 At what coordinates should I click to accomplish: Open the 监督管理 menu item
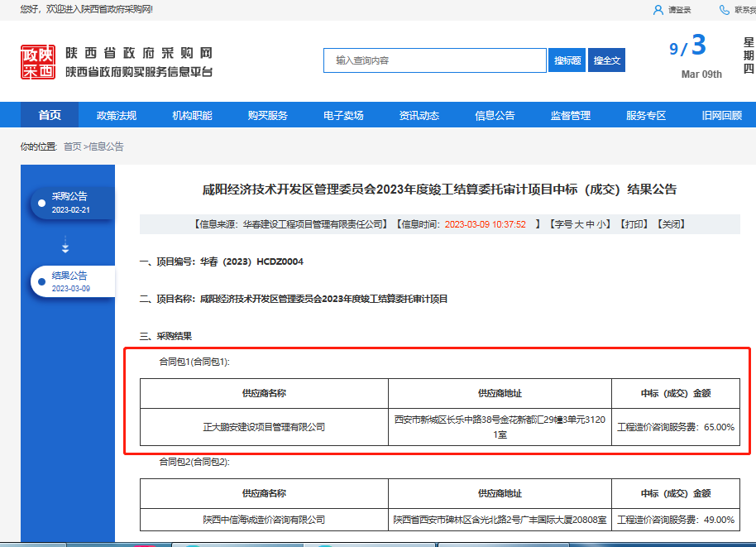pyautogui.click(x=571, y=116)
